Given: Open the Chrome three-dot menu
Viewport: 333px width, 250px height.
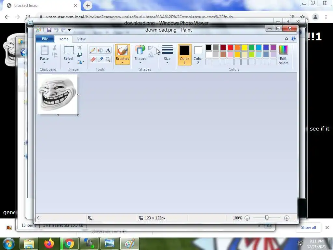Looking at the screenshot, I should coord(326,17).
